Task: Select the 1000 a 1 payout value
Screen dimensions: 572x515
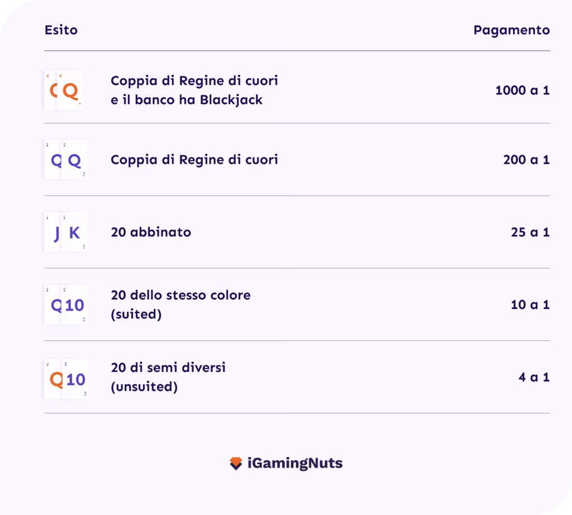Action: point(522,90)
